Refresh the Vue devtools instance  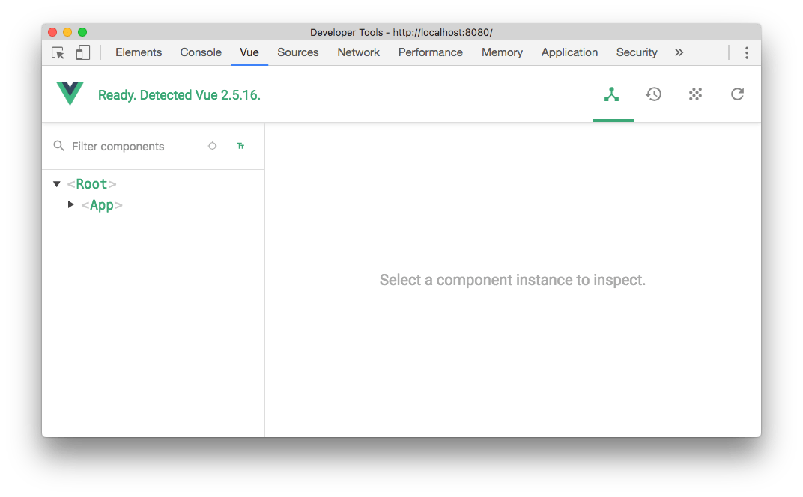(737, 94)
